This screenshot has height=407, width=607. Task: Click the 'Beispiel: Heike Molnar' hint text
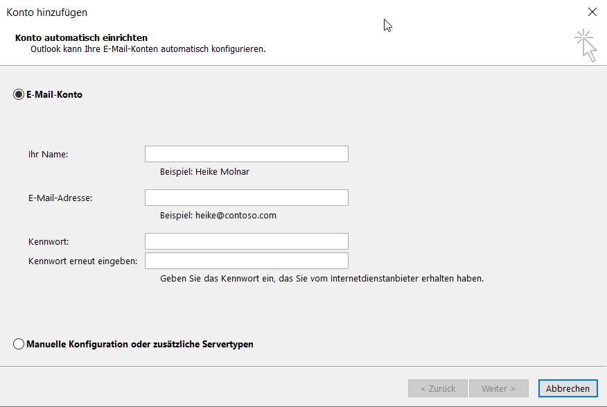(x=204, y=171)
